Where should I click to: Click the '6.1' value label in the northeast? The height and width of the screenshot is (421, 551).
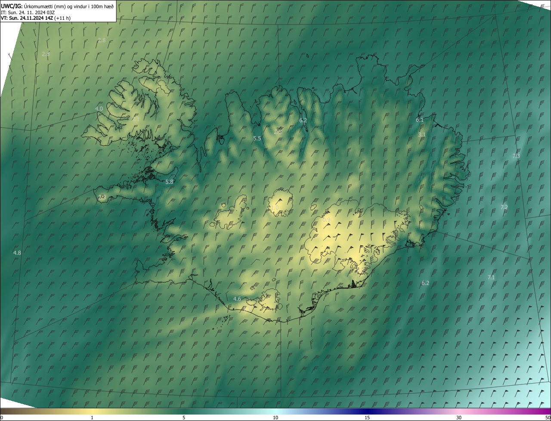(420, 120)
